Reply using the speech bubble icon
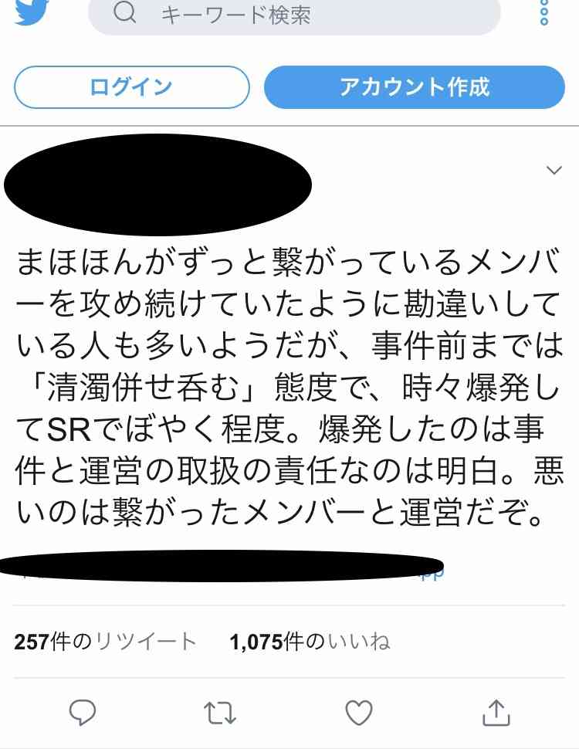Screen dimensions: 579x749 point(83,713)
